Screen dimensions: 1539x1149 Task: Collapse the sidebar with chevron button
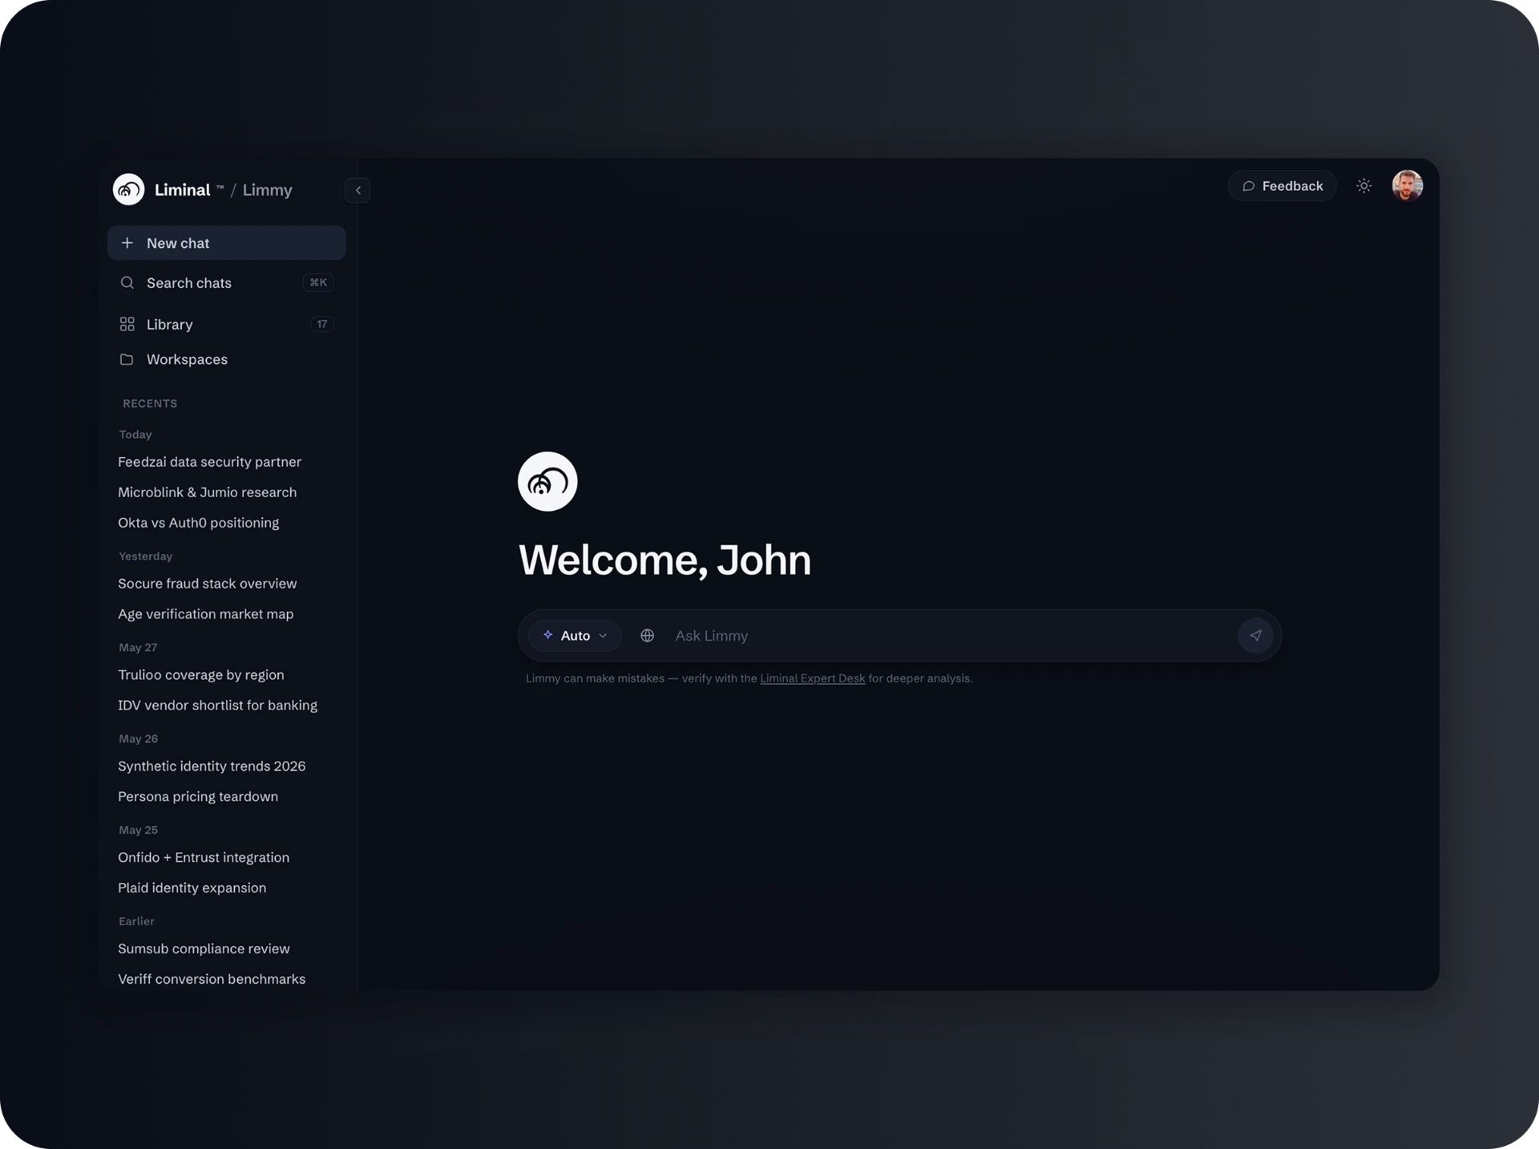[358, 190]
